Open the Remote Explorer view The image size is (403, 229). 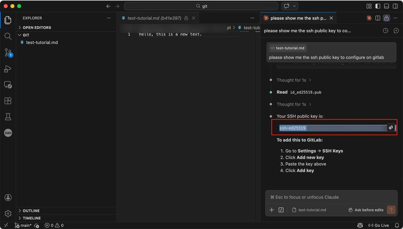[8, 85]
